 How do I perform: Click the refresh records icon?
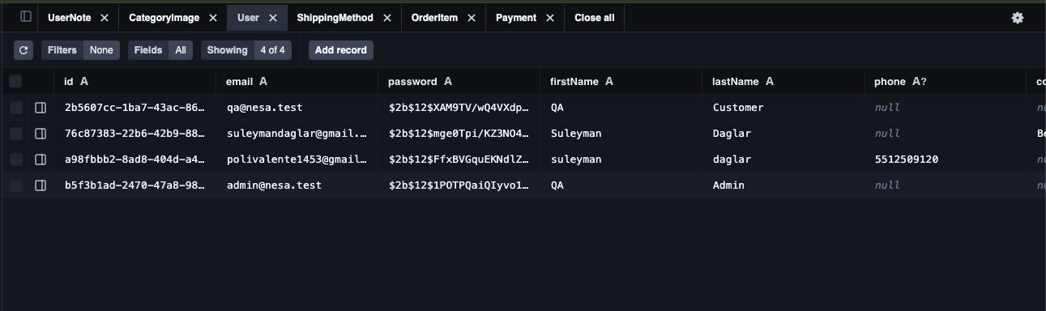pos(23,50)
